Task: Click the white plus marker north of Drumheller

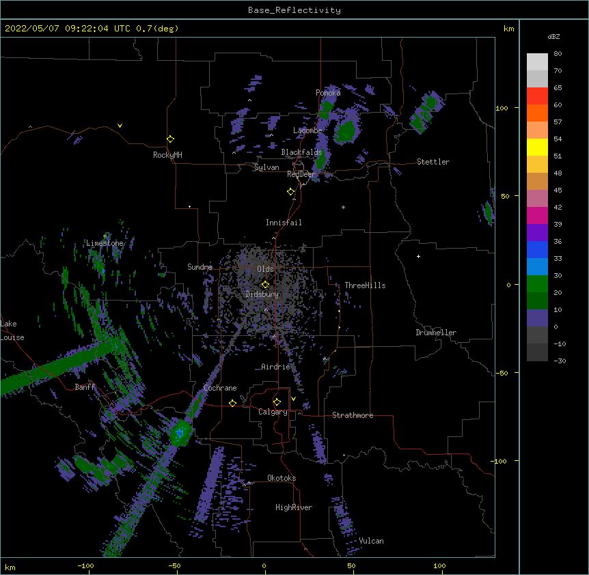Action: pos(418,256)
